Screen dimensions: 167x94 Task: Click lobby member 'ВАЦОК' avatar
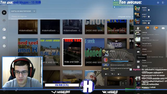tap(138, 9)
